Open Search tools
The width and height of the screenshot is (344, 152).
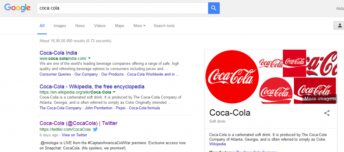(x=164, y=26)
